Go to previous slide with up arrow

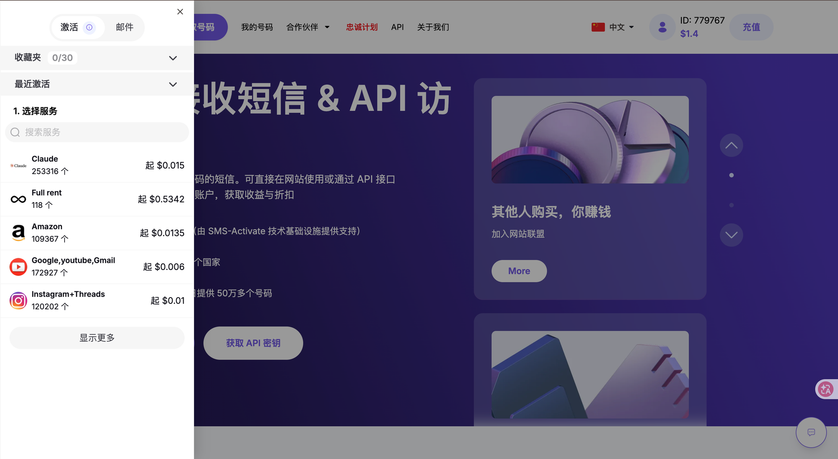(731, 145)
